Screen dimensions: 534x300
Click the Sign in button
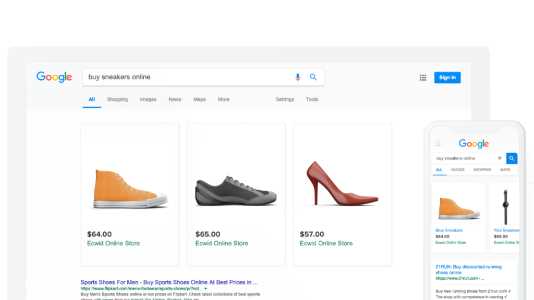[x=447, y=78]
